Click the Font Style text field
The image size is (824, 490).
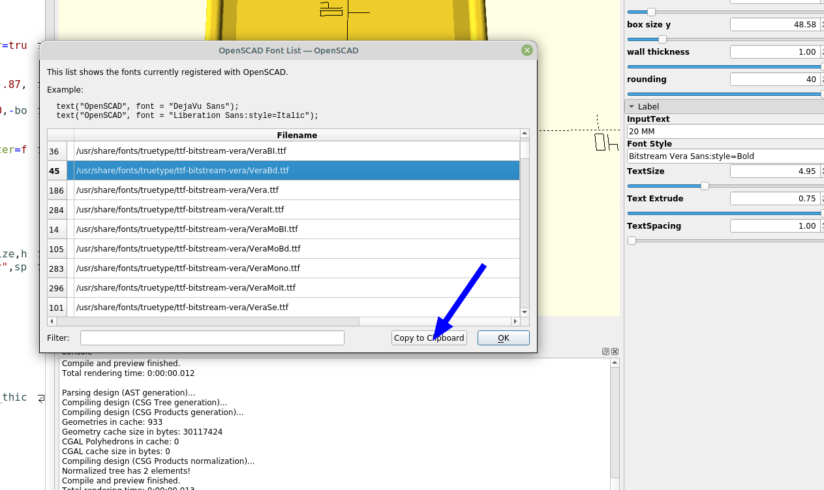pyautogui.click(x=724, y=156)
